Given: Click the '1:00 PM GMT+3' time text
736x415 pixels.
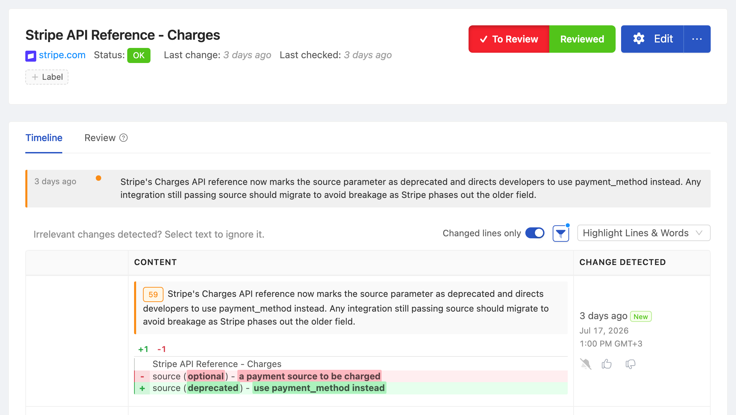Looking at the screenshot, I should 611,344.
